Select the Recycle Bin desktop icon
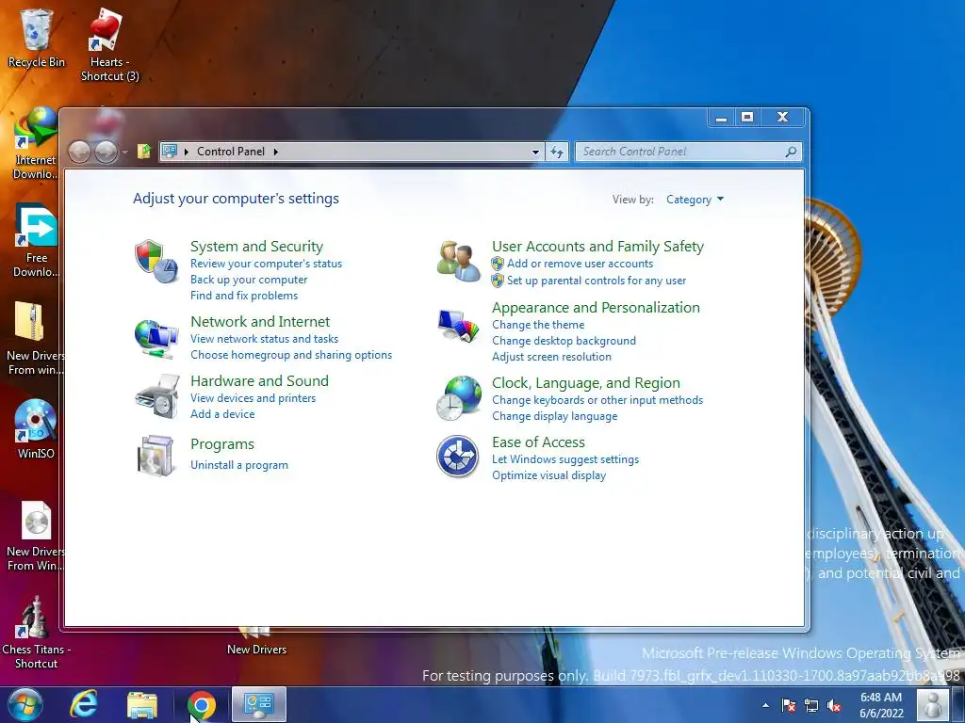965x723 pixels. pyautogui.click(x=37, y=38)
